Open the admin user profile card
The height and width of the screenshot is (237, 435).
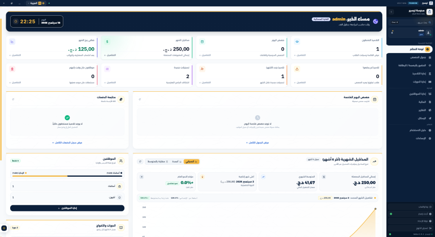411,32
